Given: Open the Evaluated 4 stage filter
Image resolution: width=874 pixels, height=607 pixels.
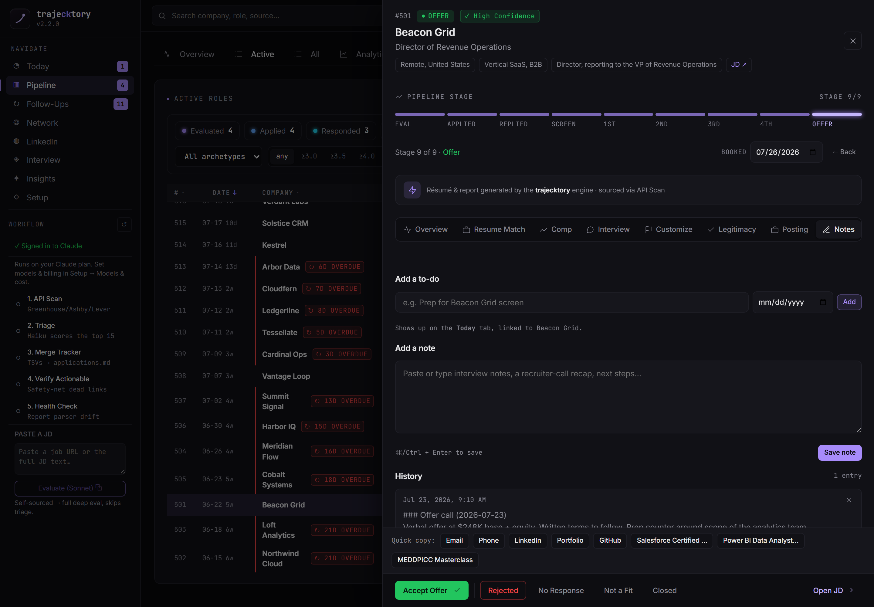Looking at the screenshot, I should (x=207, y=131).
